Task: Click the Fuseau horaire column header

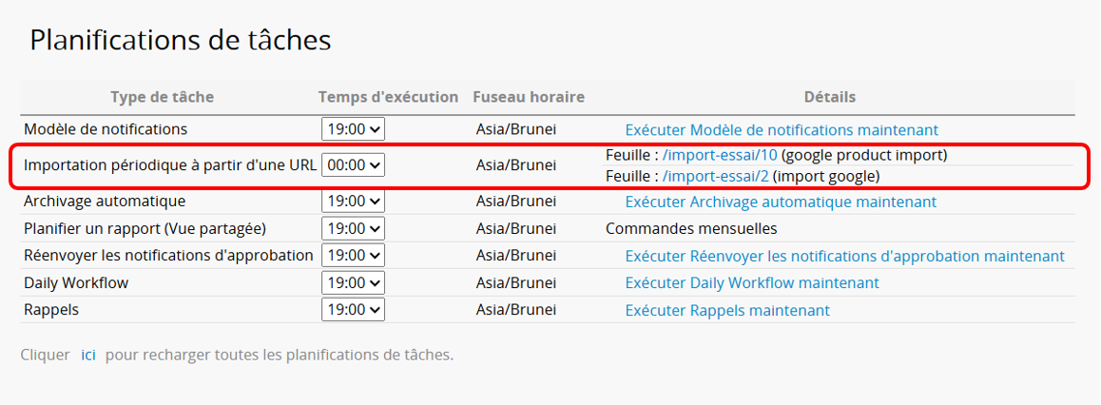Action: click(x=529, y=97)
